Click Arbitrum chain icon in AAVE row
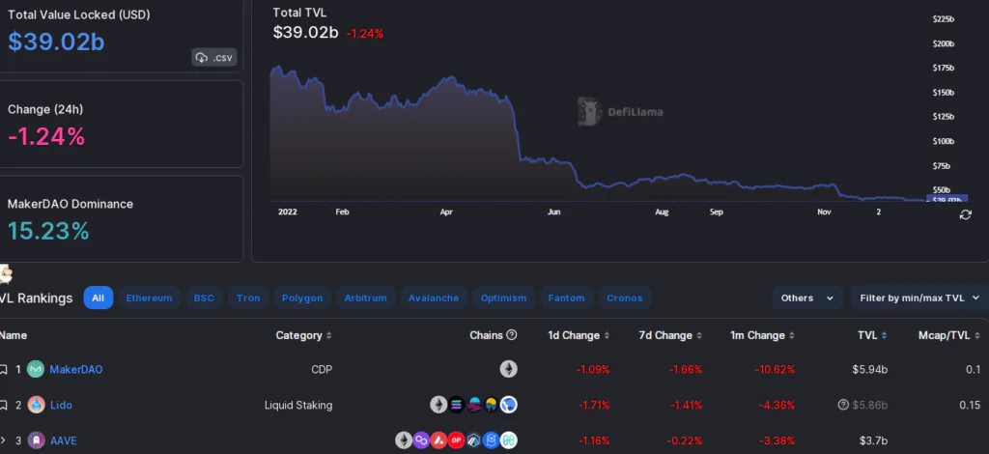The width and height of the screenshot is (989, 454). 473,440
